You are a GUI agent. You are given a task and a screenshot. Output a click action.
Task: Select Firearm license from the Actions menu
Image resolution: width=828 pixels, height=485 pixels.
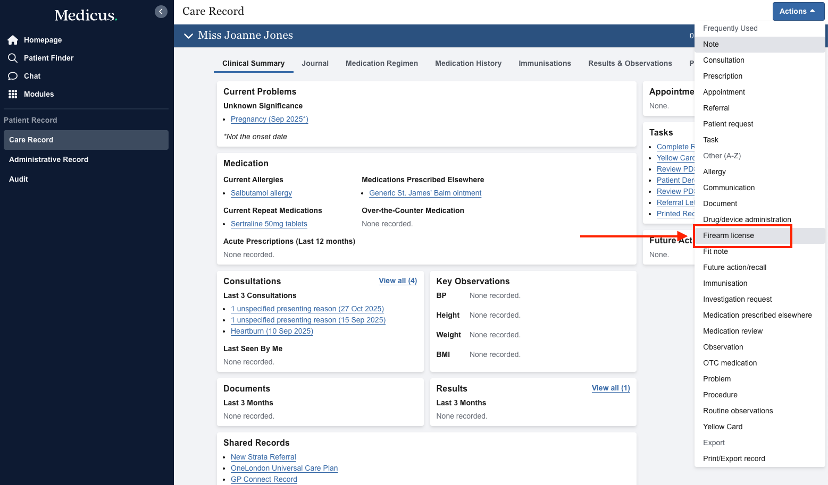click(728, 235)
